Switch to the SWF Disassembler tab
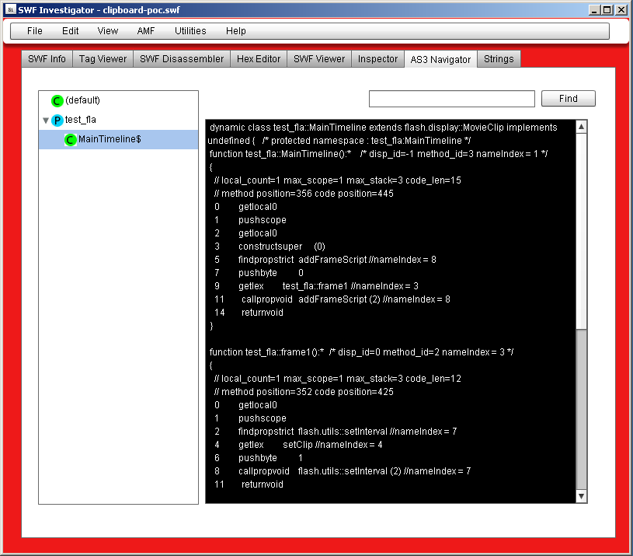The width and height of the screenshot is (633, 556). 182,59
